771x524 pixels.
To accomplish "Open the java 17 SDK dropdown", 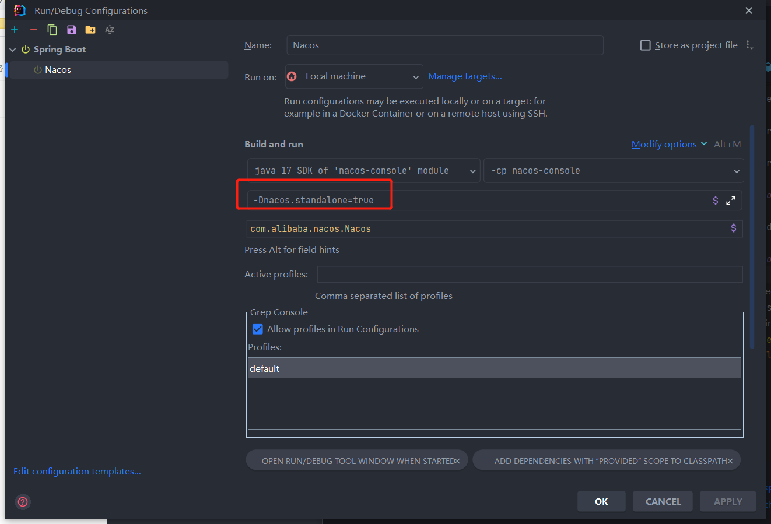I will pyautogui.click(x=363, y=171).
